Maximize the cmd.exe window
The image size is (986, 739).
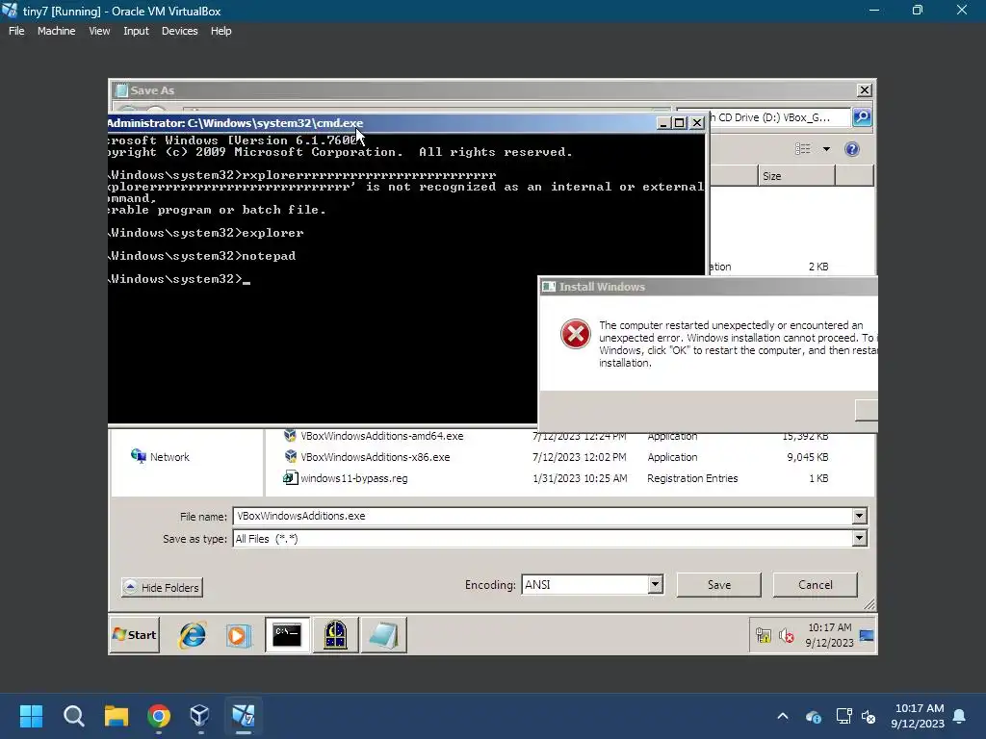pyautogui.click(x=679, y=123)
